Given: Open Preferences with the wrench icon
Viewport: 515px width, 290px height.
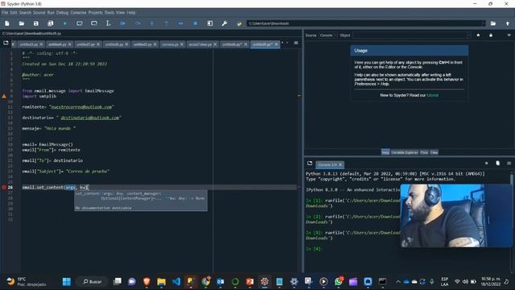Looking at the screenshot, I should 225,23.
